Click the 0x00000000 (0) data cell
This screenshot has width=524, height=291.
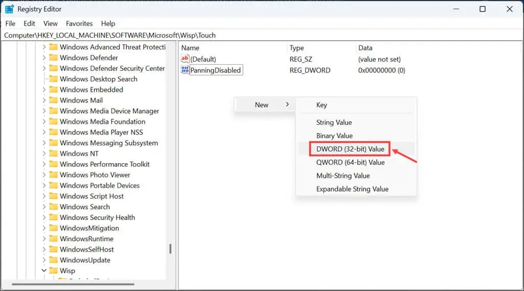point(382,70)
